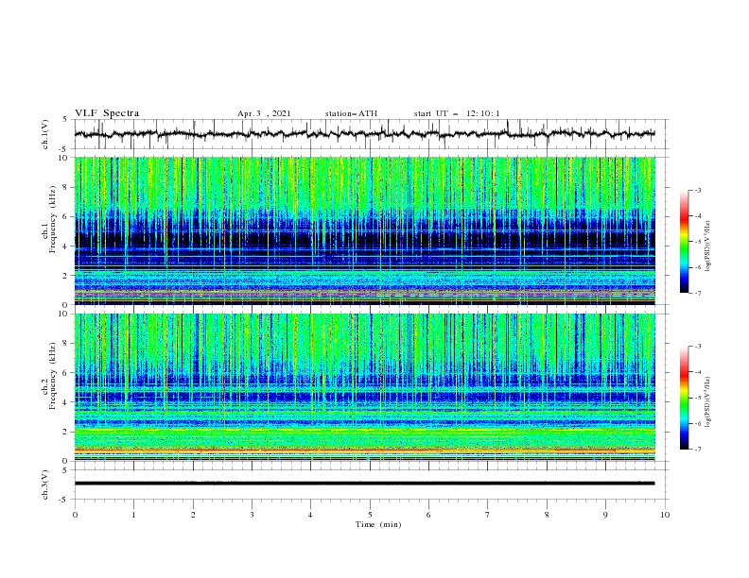The image size is (749, 578).
Task: Click the ch.1 frequency axis "8" tick label
Action: point(67,187)
